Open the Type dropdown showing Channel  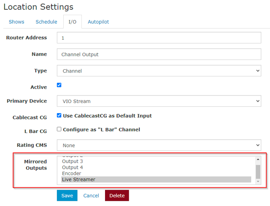159,71
